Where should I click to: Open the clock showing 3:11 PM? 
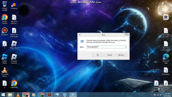[167, 95]
